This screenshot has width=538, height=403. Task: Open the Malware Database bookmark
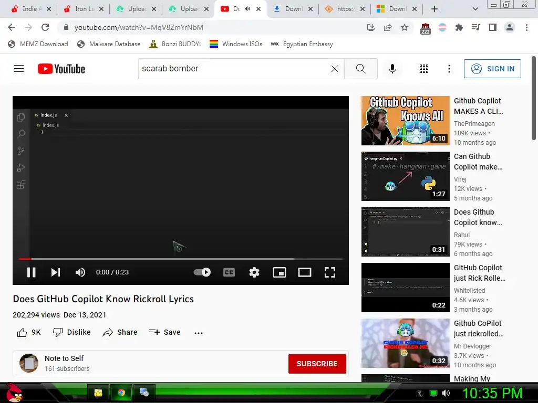click(x=109, y=44)
